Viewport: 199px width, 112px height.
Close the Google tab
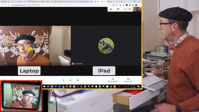click(25, 2)
